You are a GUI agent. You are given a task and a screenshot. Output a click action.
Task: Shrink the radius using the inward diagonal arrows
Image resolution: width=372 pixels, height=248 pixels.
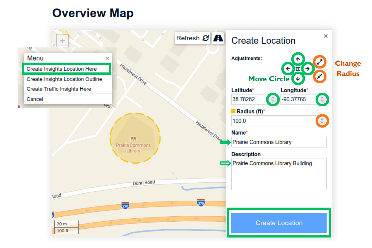coord(320,76)
